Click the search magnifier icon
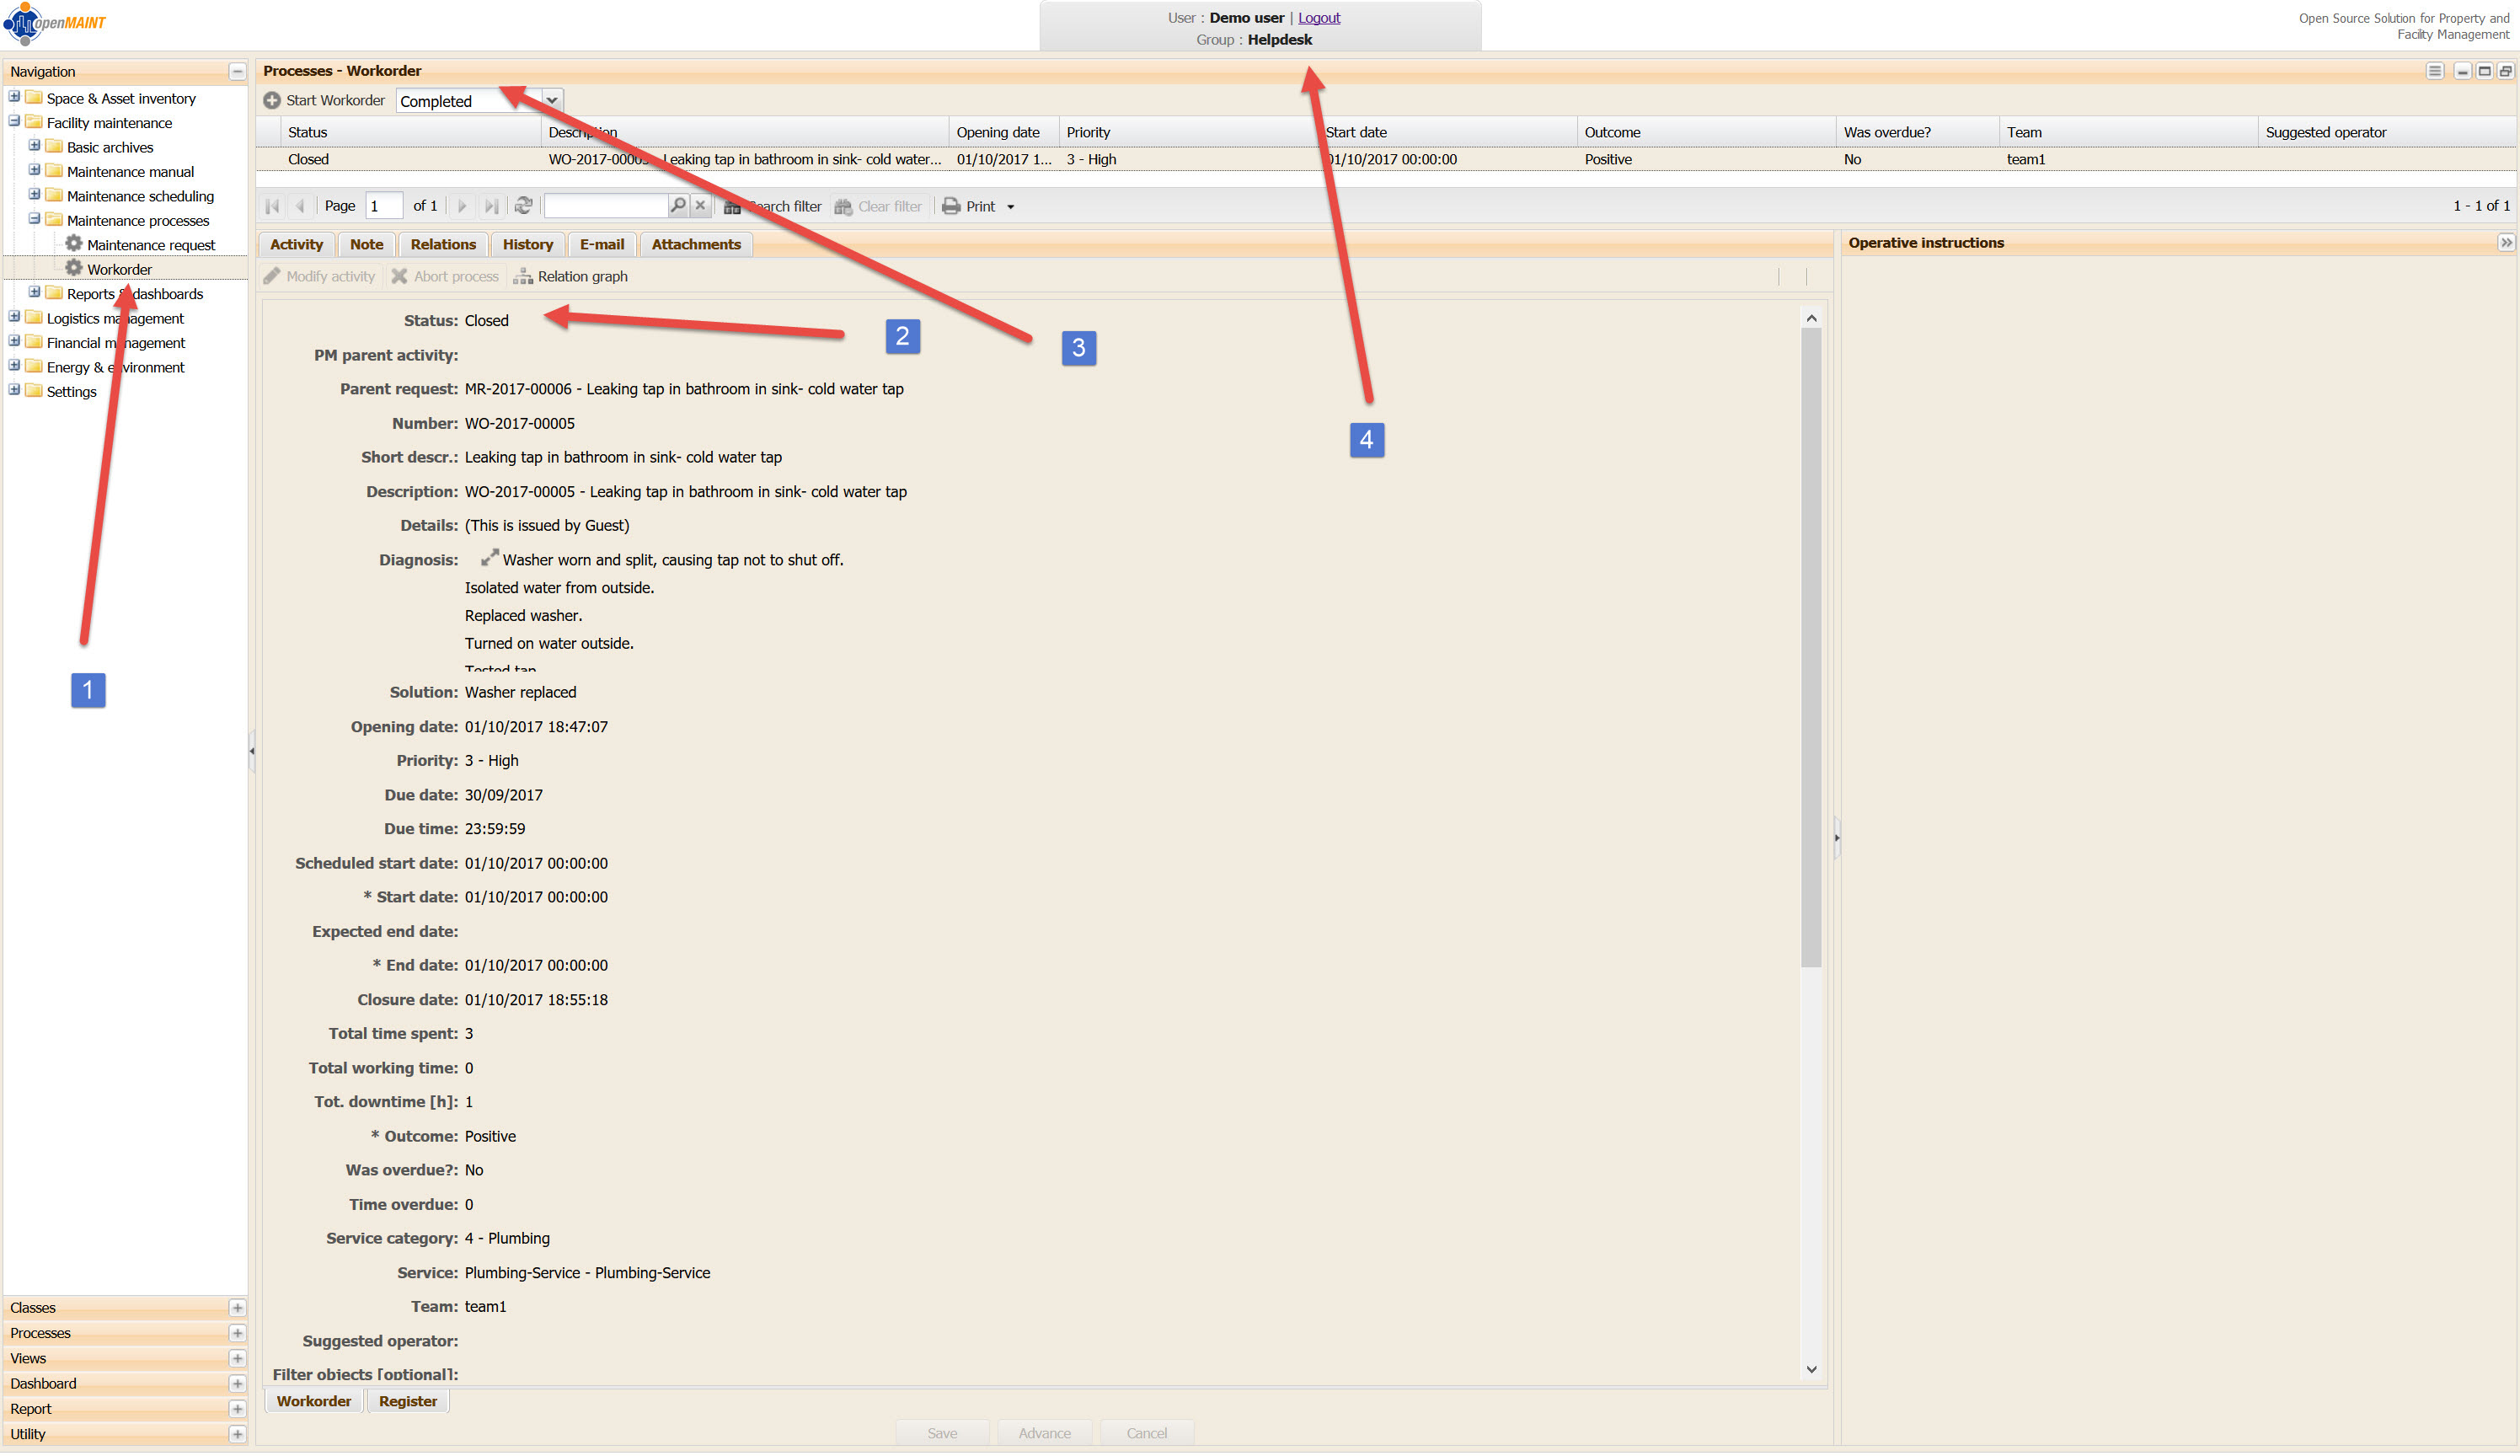The height and width of the screenshot is (1456, 2520). [x=677, y=206]
